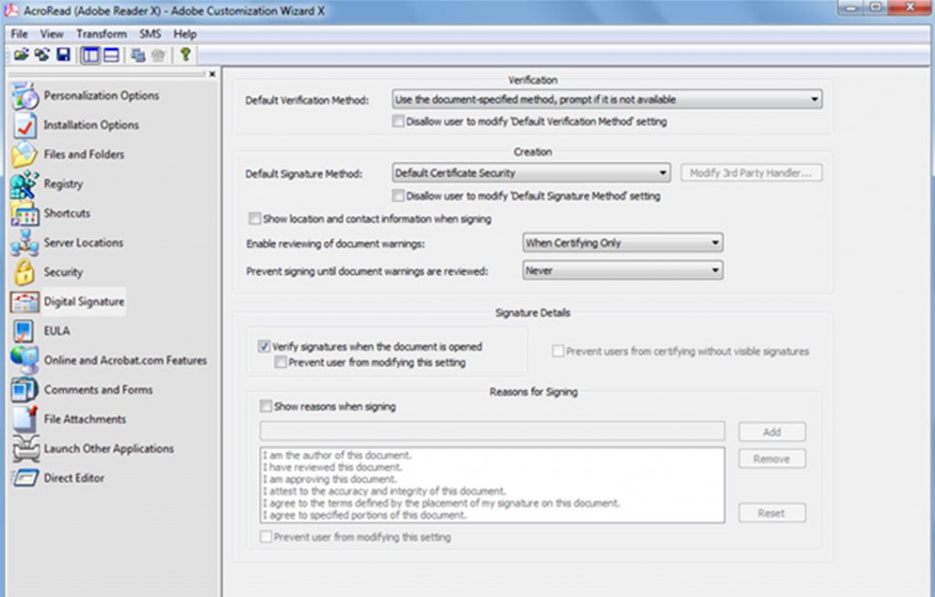
Task: Click the Server Locations network icon
Action: click(x=25, y=243)
